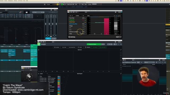
Task: Open the Ozone module chain presets icon
Action: [x=27, y=12]
